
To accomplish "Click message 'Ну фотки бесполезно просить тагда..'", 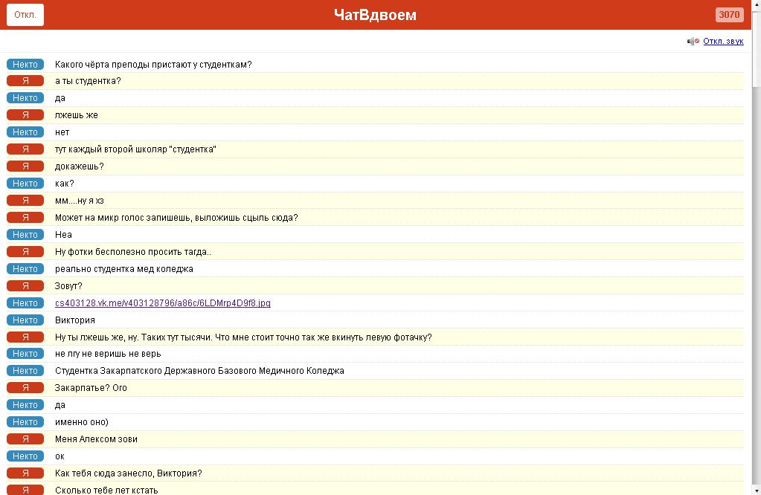I will pos(133,252).
